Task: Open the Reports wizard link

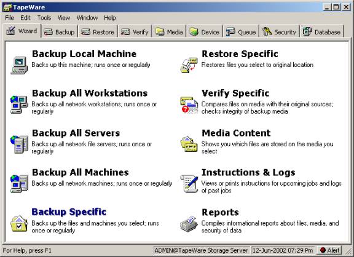Action: pyautogui.click(x=220, y=212)
